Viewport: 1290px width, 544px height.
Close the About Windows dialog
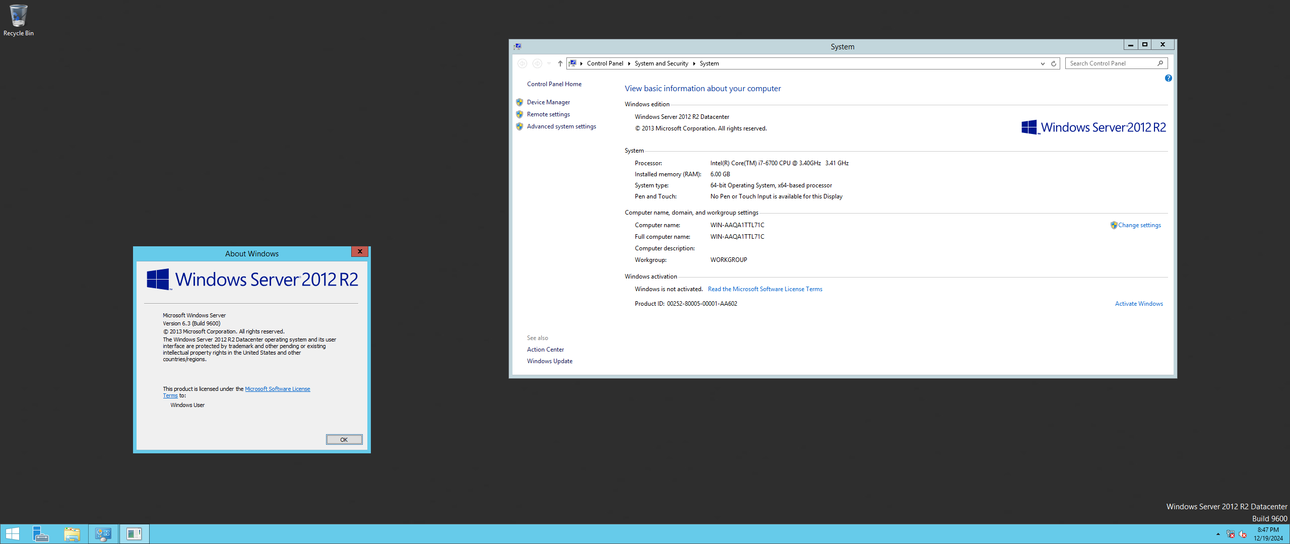pos(360,251)
